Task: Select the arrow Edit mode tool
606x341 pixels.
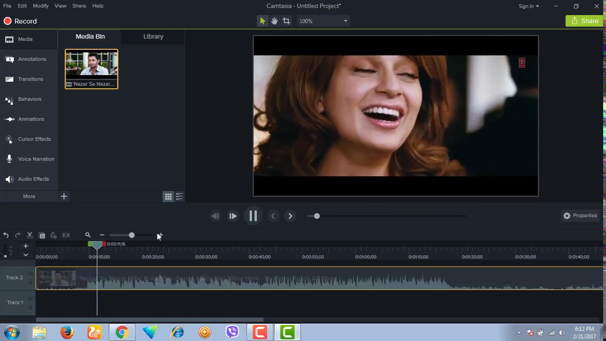Action: 262,21
